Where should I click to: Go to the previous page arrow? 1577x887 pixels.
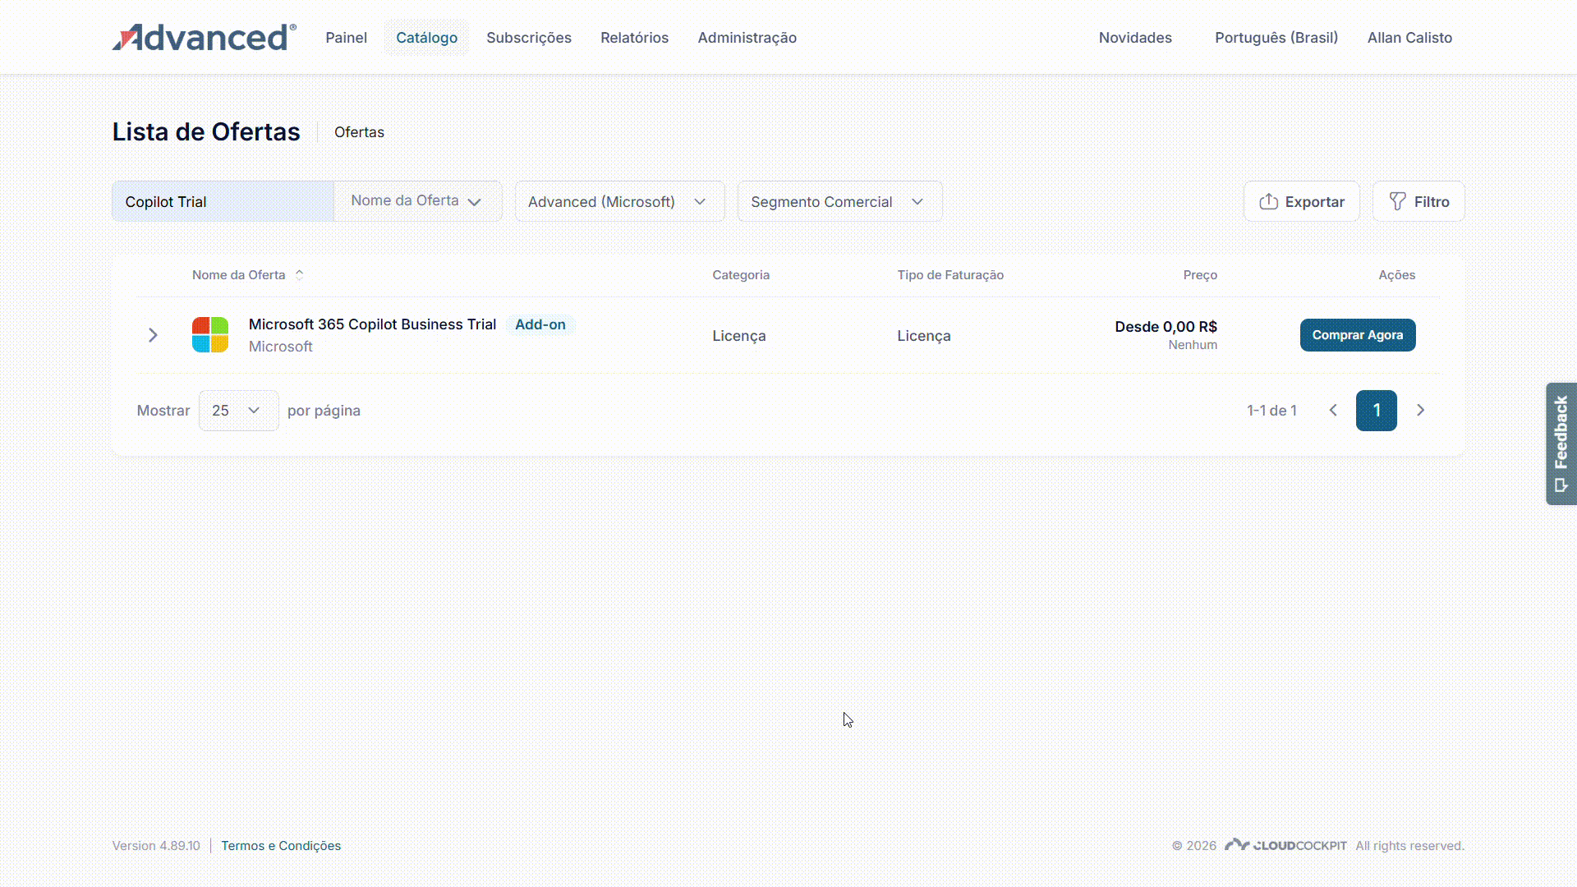point(1333,411)
